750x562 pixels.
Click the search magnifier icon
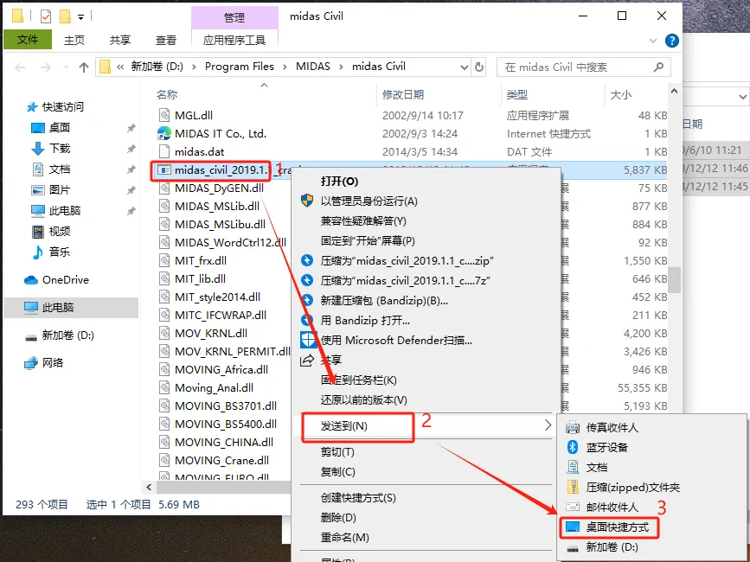pyautogui.click(x=658, y=67)
